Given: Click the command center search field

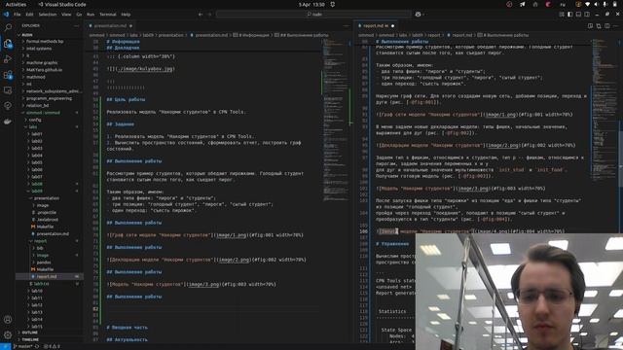Looking at the screenshot, I should 313,15.
